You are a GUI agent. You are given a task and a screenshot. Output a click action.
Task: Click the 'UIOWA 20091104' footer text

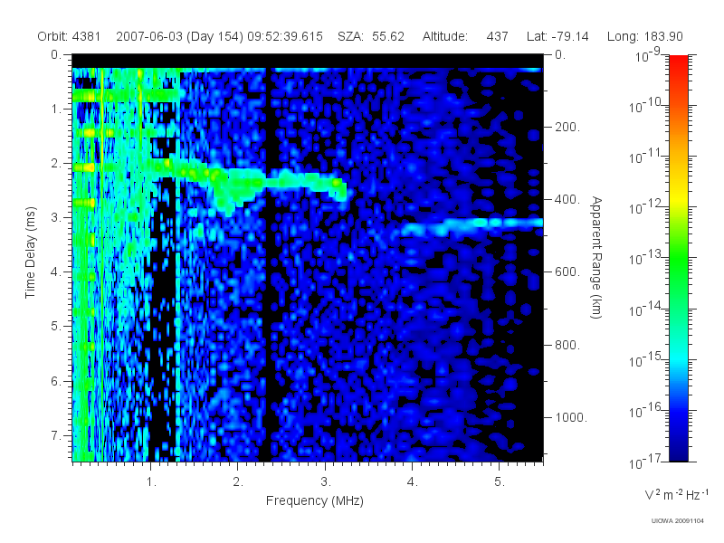click(677, 521)
